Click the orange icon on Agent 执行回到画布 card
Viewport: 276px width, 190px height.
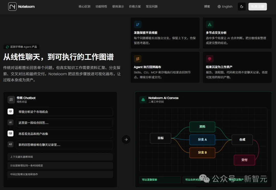pyautogui.click(x=138, y=59)
